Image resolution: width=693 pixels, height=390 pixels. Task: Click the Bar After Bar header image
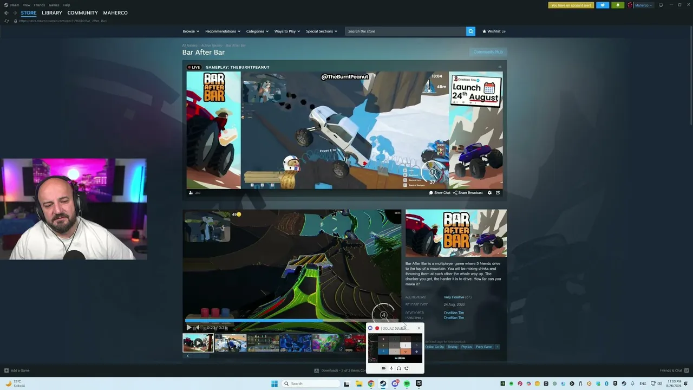pos(456,233)
